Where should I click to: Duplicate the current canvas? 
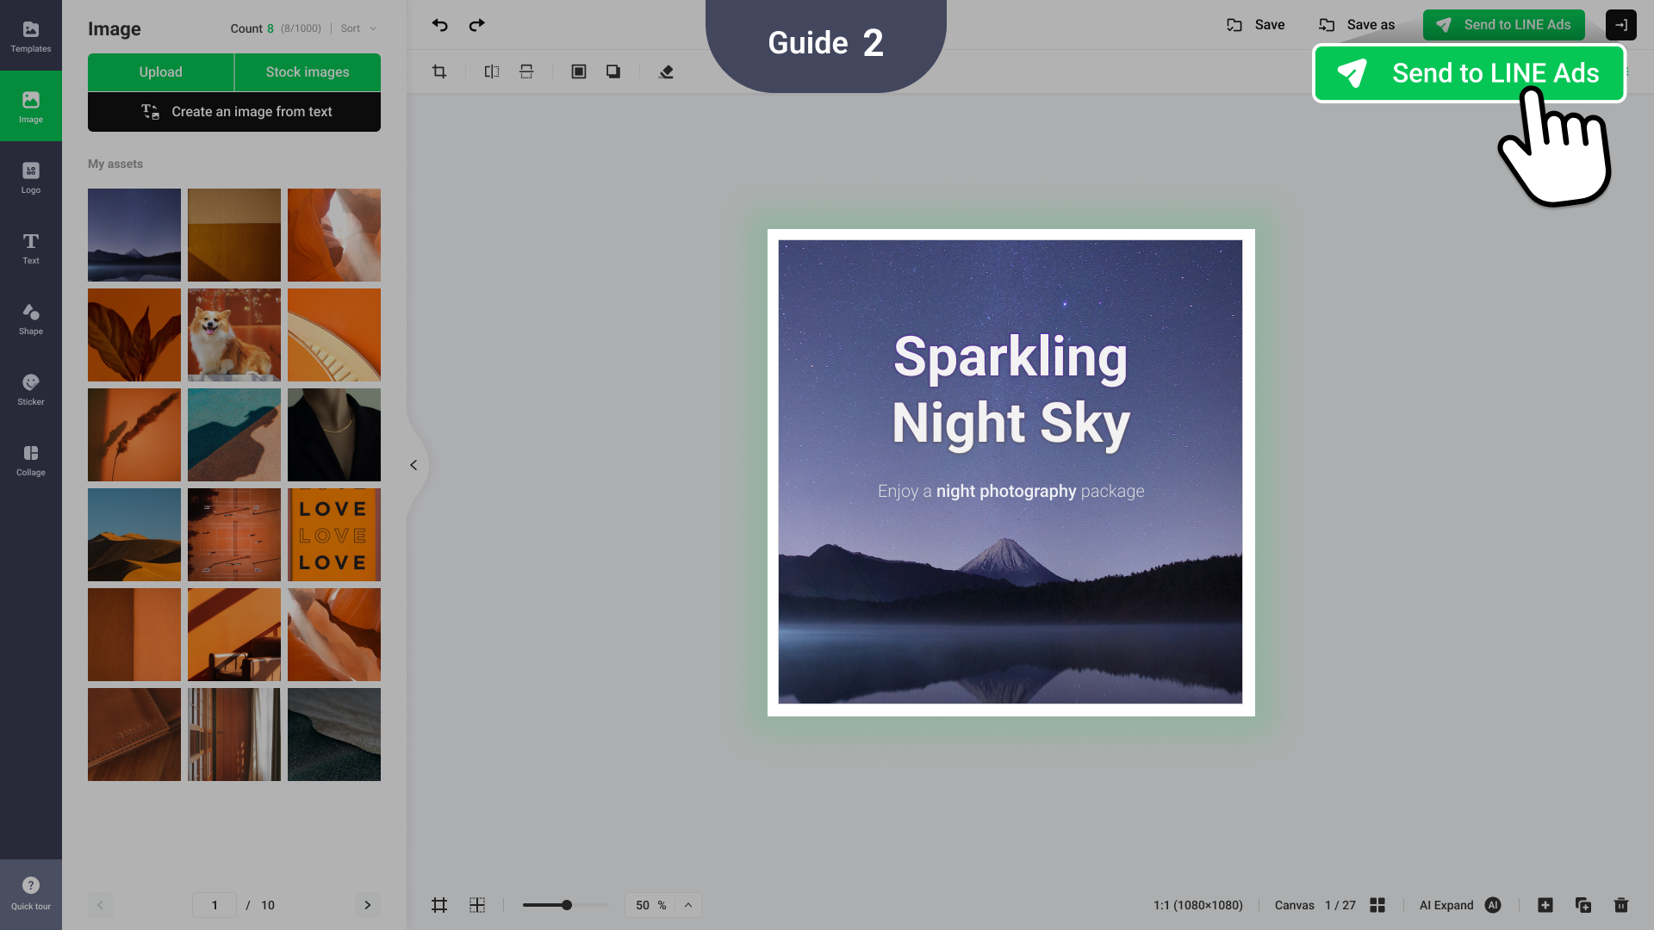1583,905
